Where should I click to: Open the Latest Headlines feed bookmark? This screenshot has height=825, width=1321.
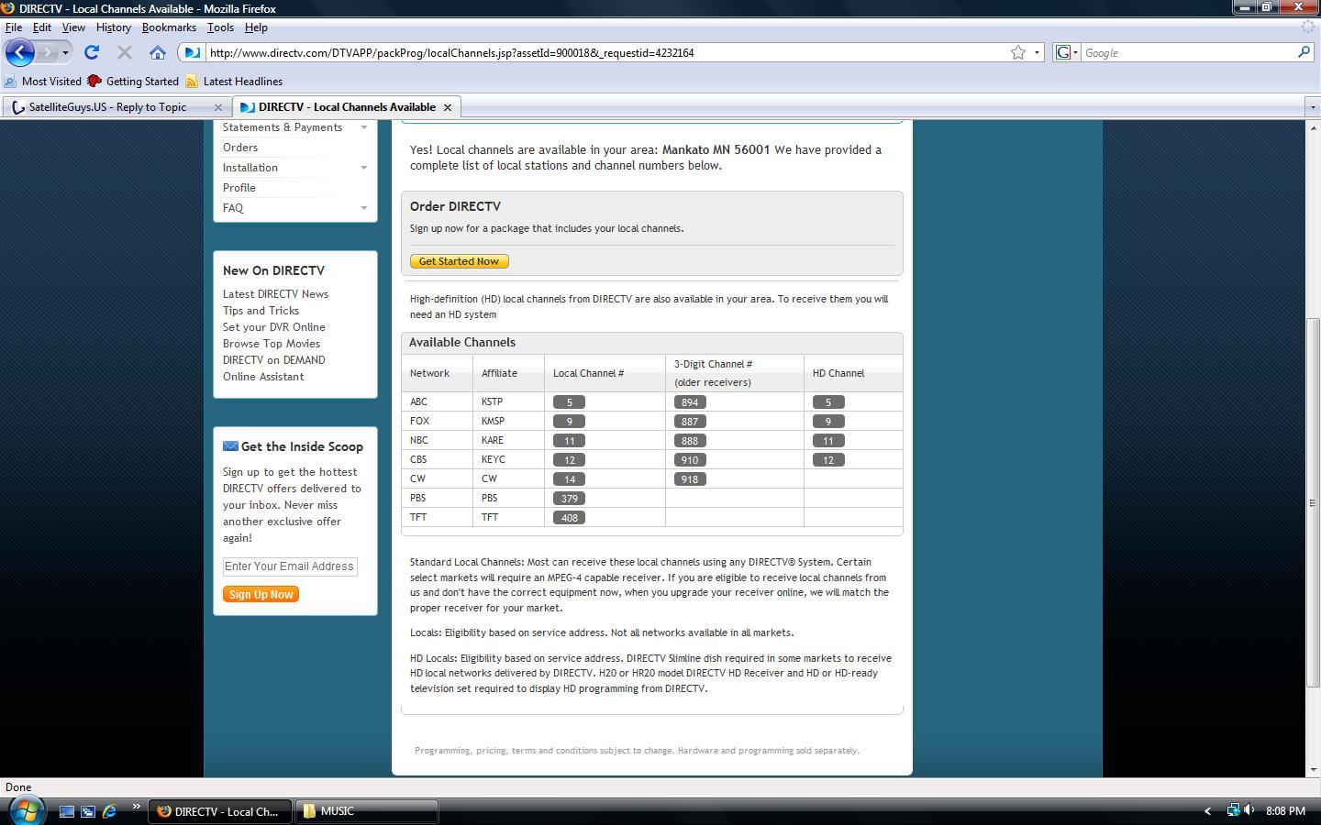234,82
